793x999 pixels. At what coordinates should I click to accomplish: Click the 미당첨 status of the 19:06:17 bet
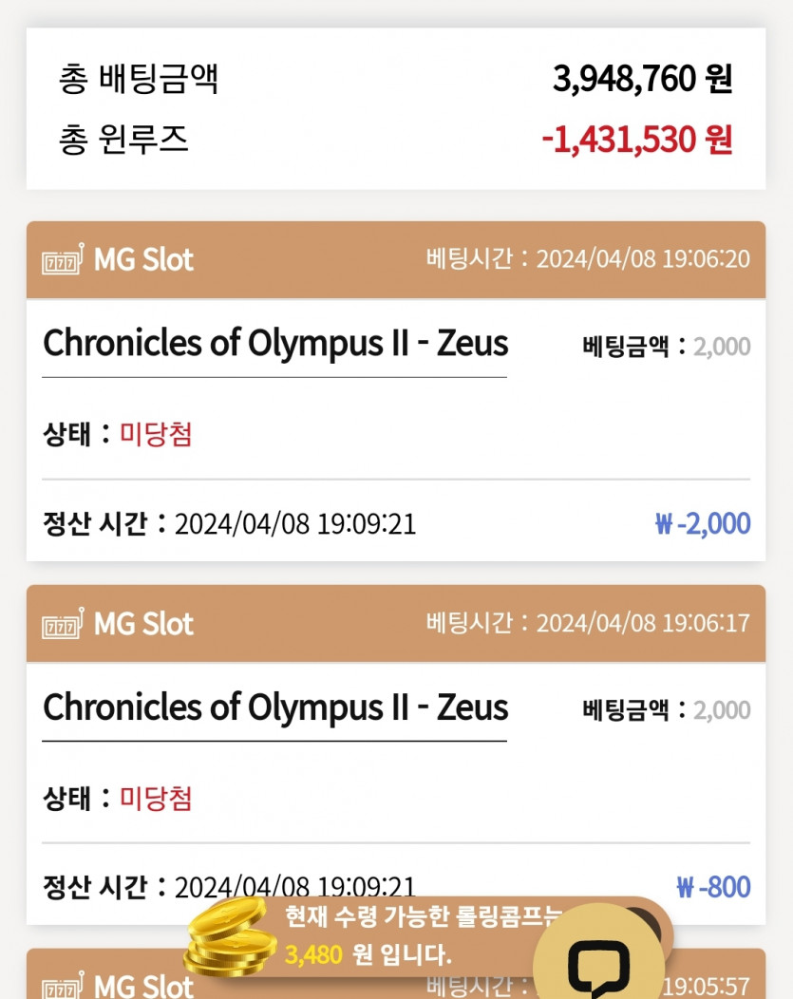click(156, 799)
